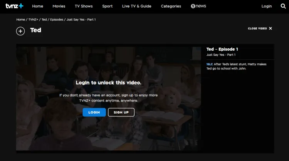This screenshot has height=161, width=289.
Task: Select Sport in the navigation bar
Action: tap(107, 6)
